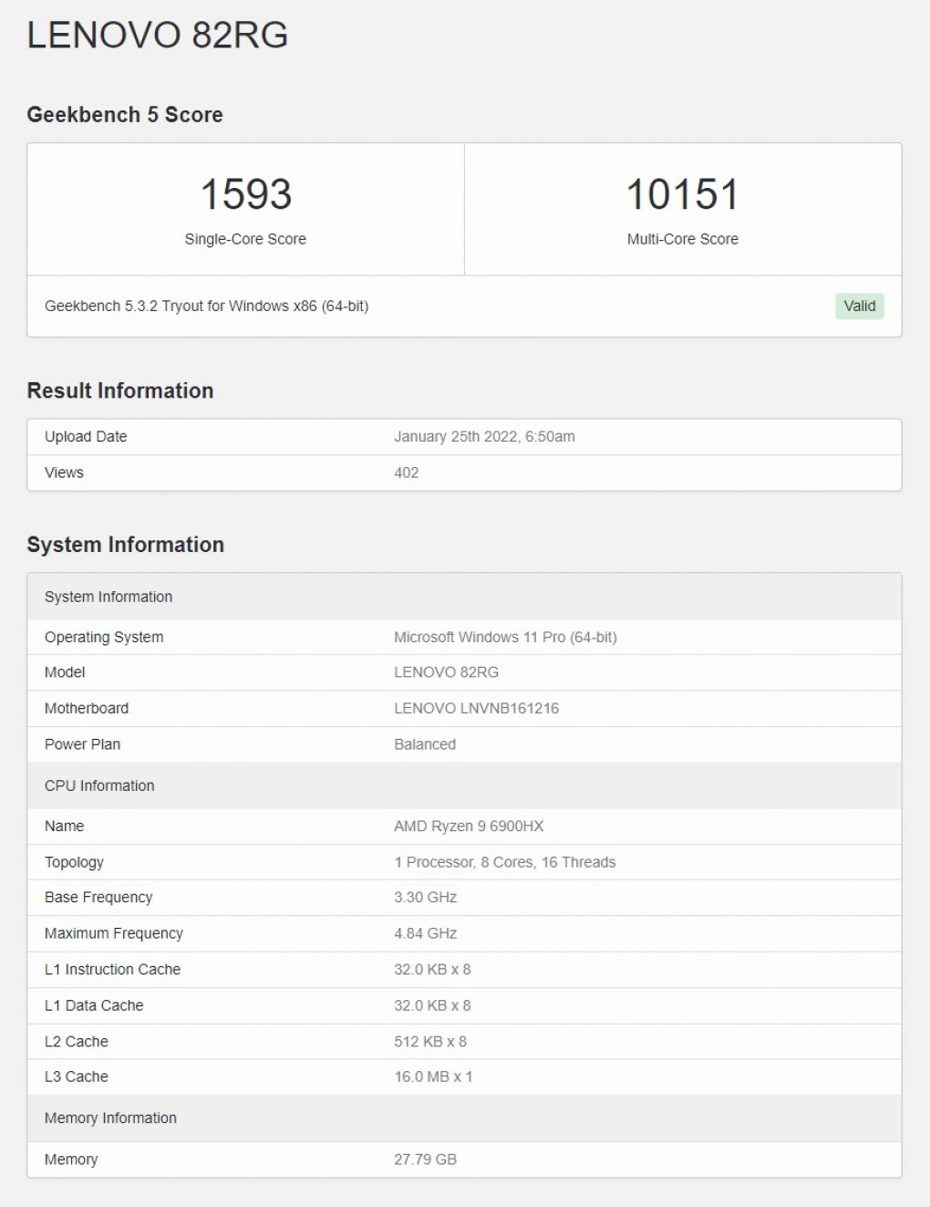The width and height of the screenshot is (930, 1207).
Task: Click the Motherboard label
Action: coord(87,708)
